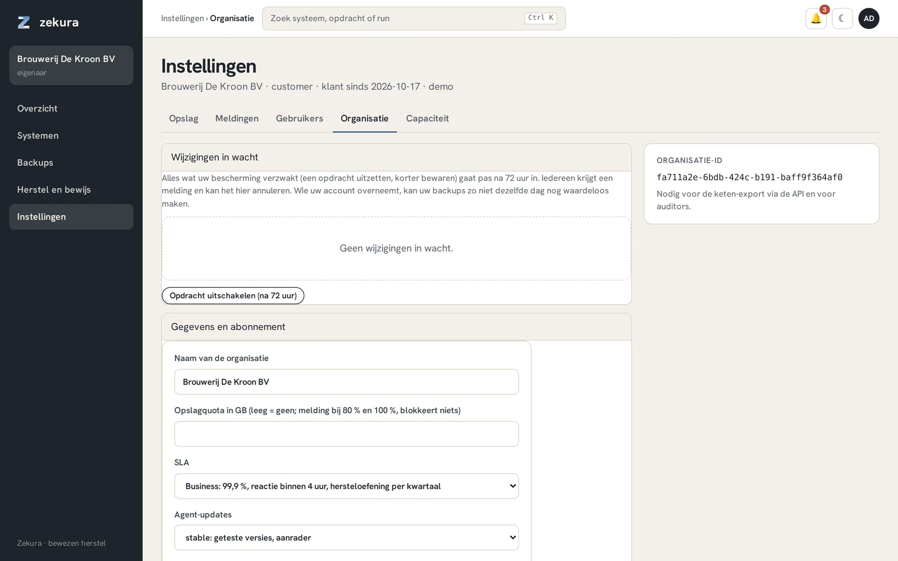The image size is (898, 561).
Task: Open the SLA dropdown
Action: (x=346, y=486)
